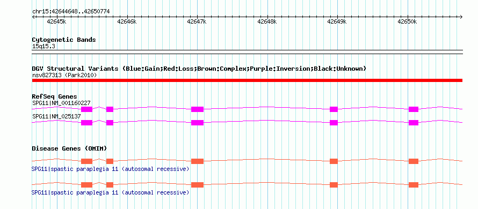Screen dimensions: 478x209
Task: Click the 15q15.3 band label
Action: 44,47
